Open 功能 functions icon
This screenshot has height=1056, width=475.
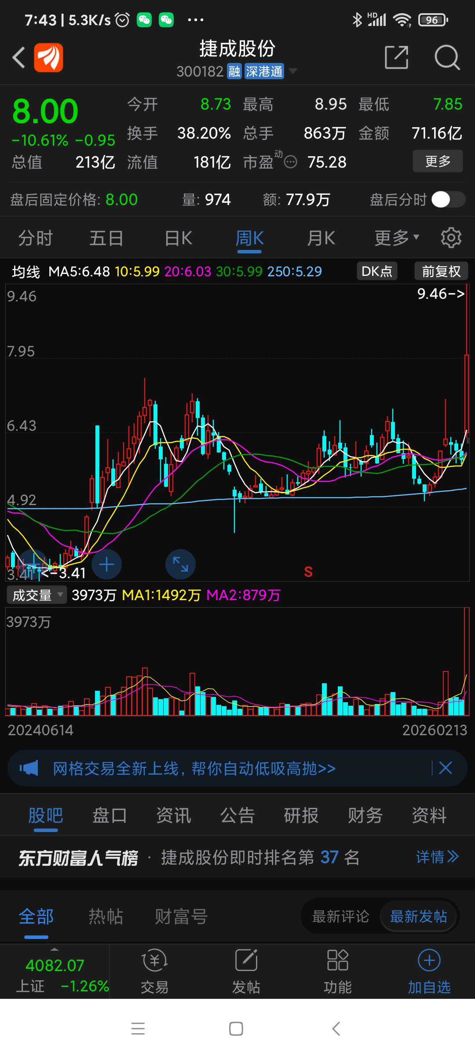(338, 972)
